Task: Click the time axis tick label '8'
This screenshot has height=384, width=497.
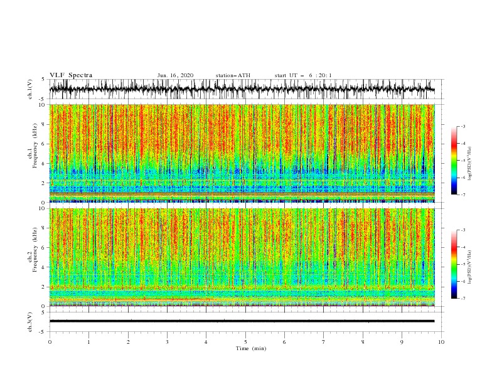Action: click(363, 342)
